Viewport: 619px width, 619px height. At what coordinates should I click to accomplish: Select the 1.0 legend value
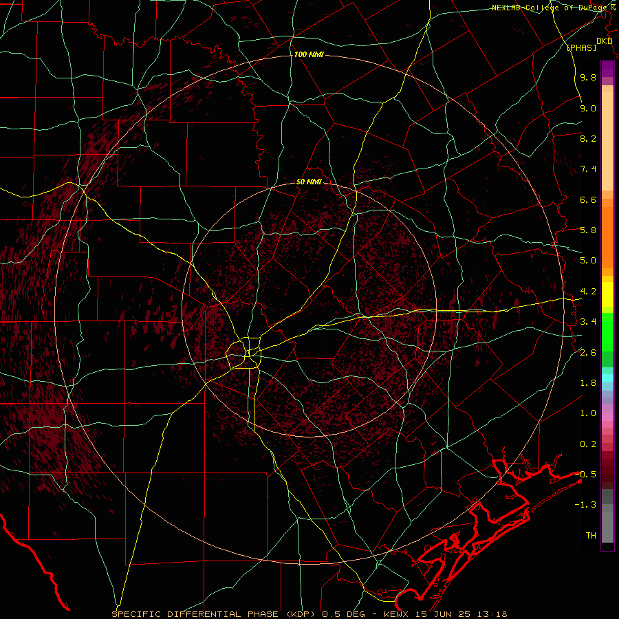[588, 413]
